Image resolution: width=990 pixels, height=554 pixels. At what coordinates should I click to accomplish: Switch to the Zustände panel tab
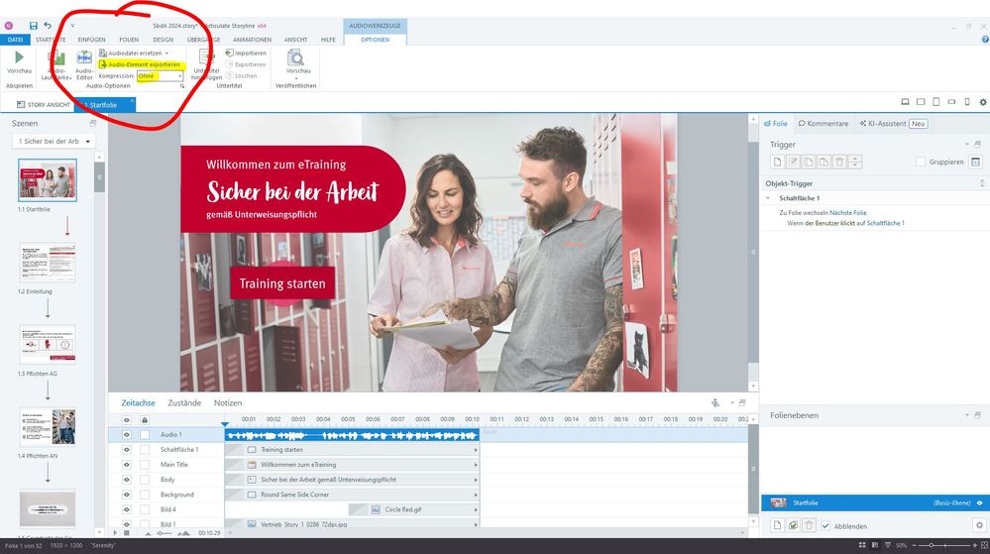[x=184, y=403]
